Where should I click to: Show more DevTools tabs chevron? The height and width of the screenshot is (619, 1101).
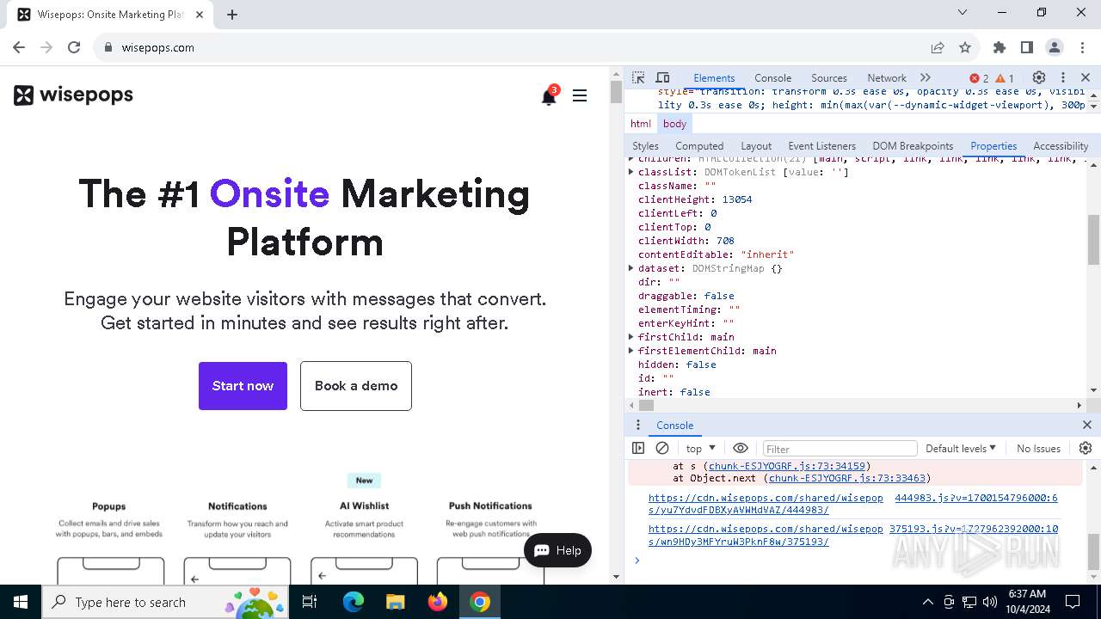coord(926,77)
